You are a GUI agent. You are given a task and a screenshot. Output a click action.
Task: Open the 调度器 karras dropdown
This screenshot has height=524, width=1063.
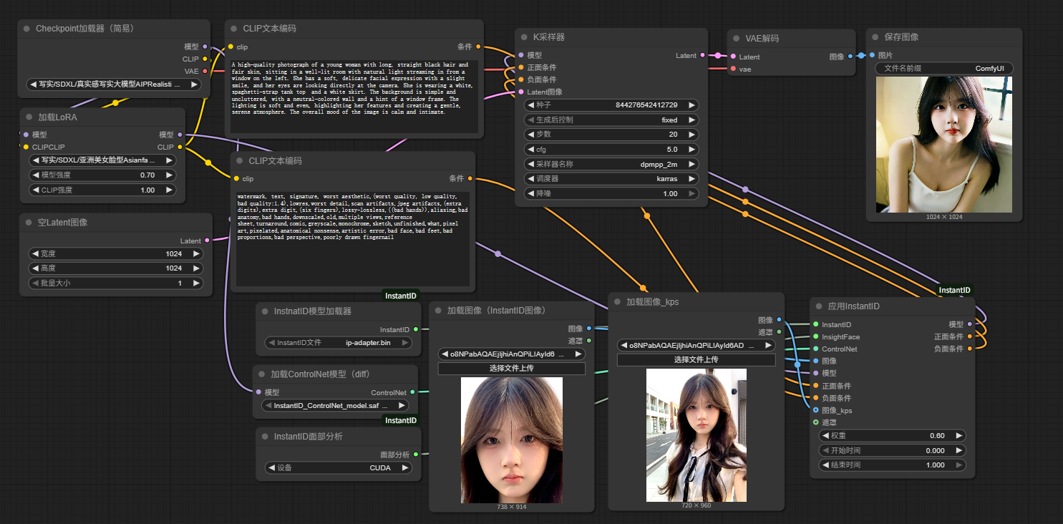point(611,179)
